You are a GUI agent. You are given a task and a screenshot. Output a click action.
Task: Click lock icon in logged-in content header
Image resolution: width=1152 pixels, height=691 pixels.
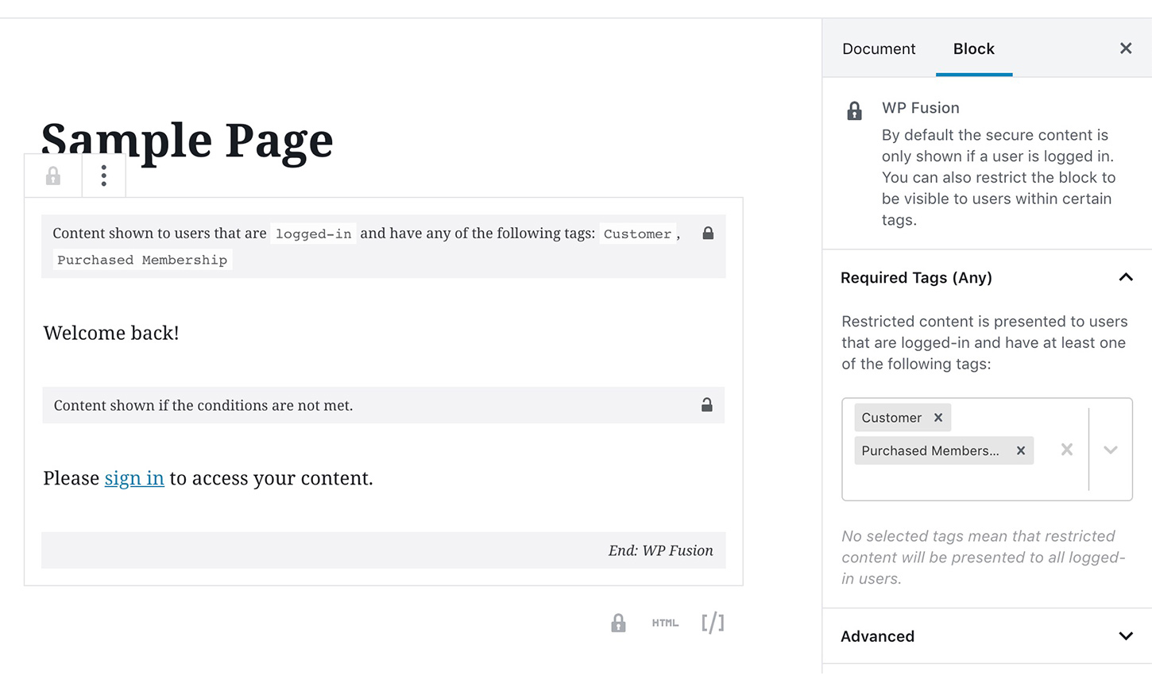708,234
